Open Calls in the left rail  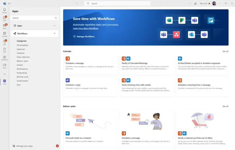[x=5, y=42]
